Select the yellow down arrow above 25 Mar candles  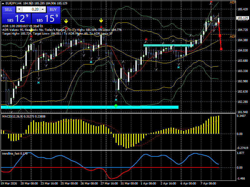click(66, 21)
